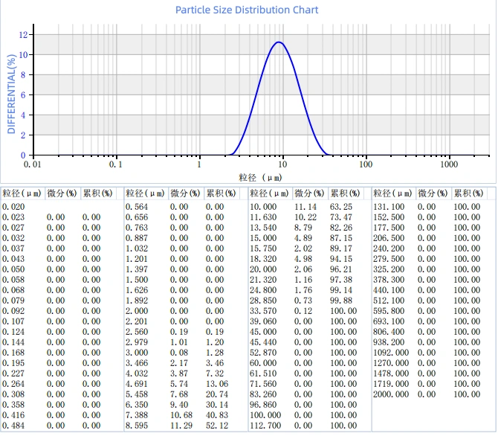Image resolution: width=498 pixels, height=436 pixels.
Task: Click differential value 8.79
Action: [303, 228]
